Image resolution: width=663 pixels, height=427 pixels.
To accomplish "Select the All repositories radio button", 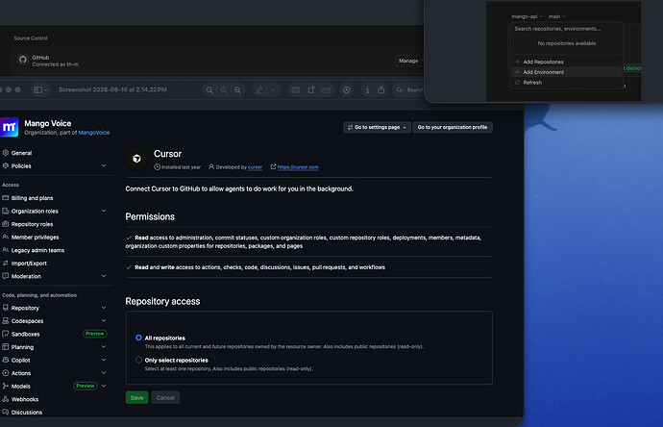I will [x=138, y=338].
